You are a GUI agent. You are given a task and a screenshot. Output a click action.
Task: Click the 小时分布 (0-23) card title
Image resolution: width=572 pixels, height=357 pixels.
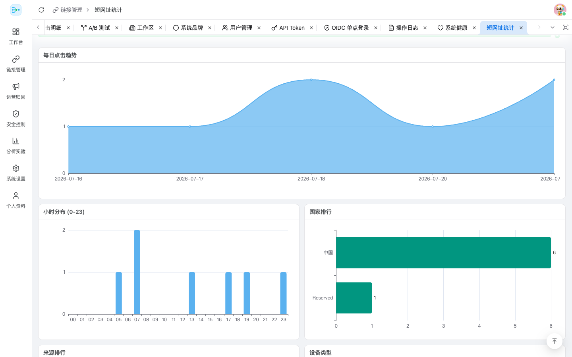[64, 212]
